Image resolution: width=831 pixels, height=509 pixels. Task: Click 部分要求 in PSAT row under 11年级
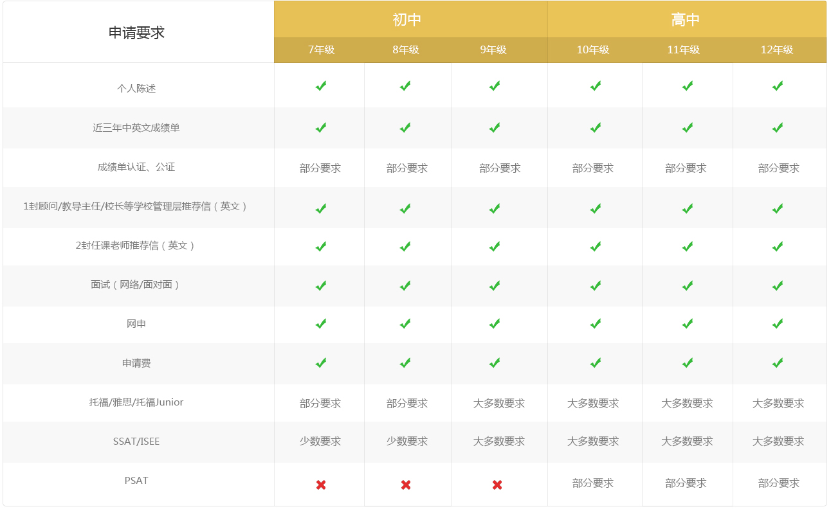click(x=686, y=483)
